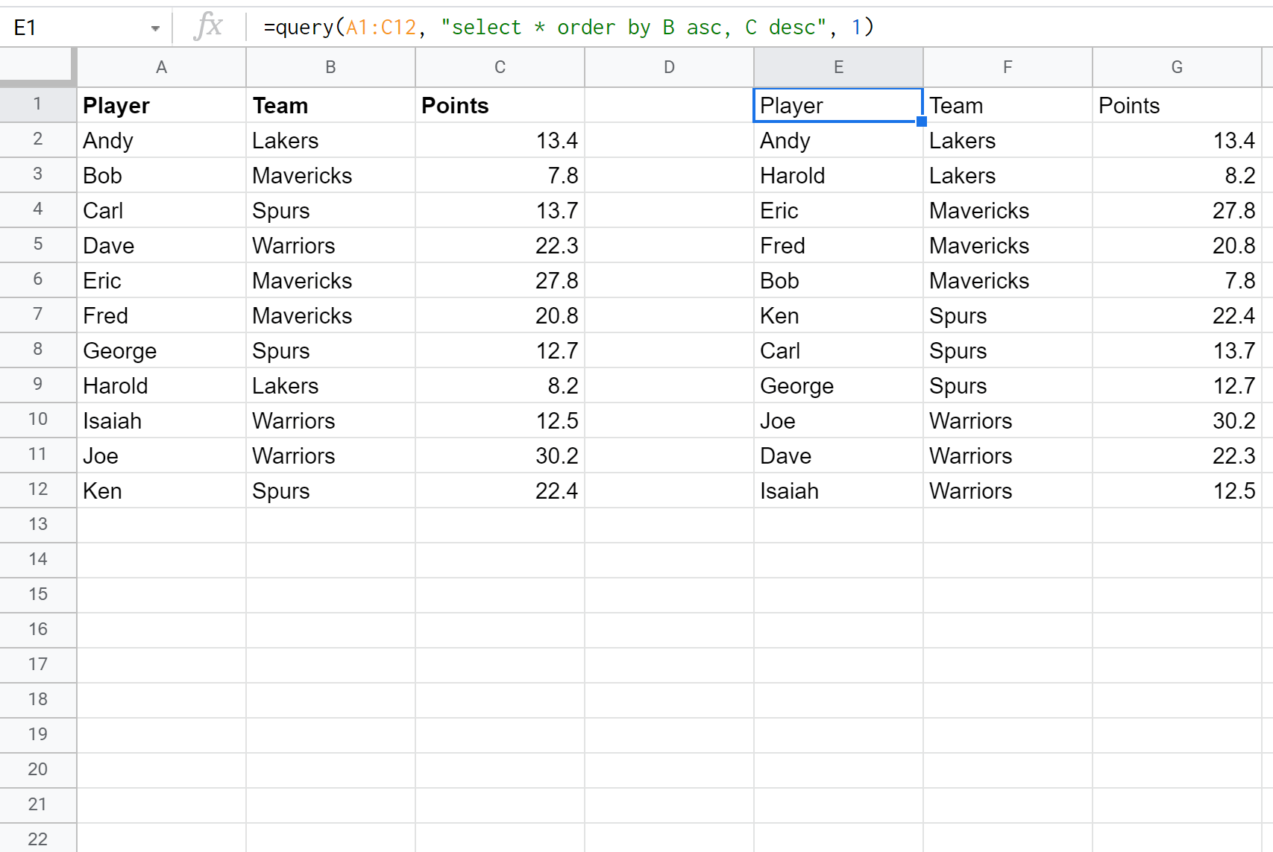Select column E header
1273x852 pixels.
click(838, 67)
